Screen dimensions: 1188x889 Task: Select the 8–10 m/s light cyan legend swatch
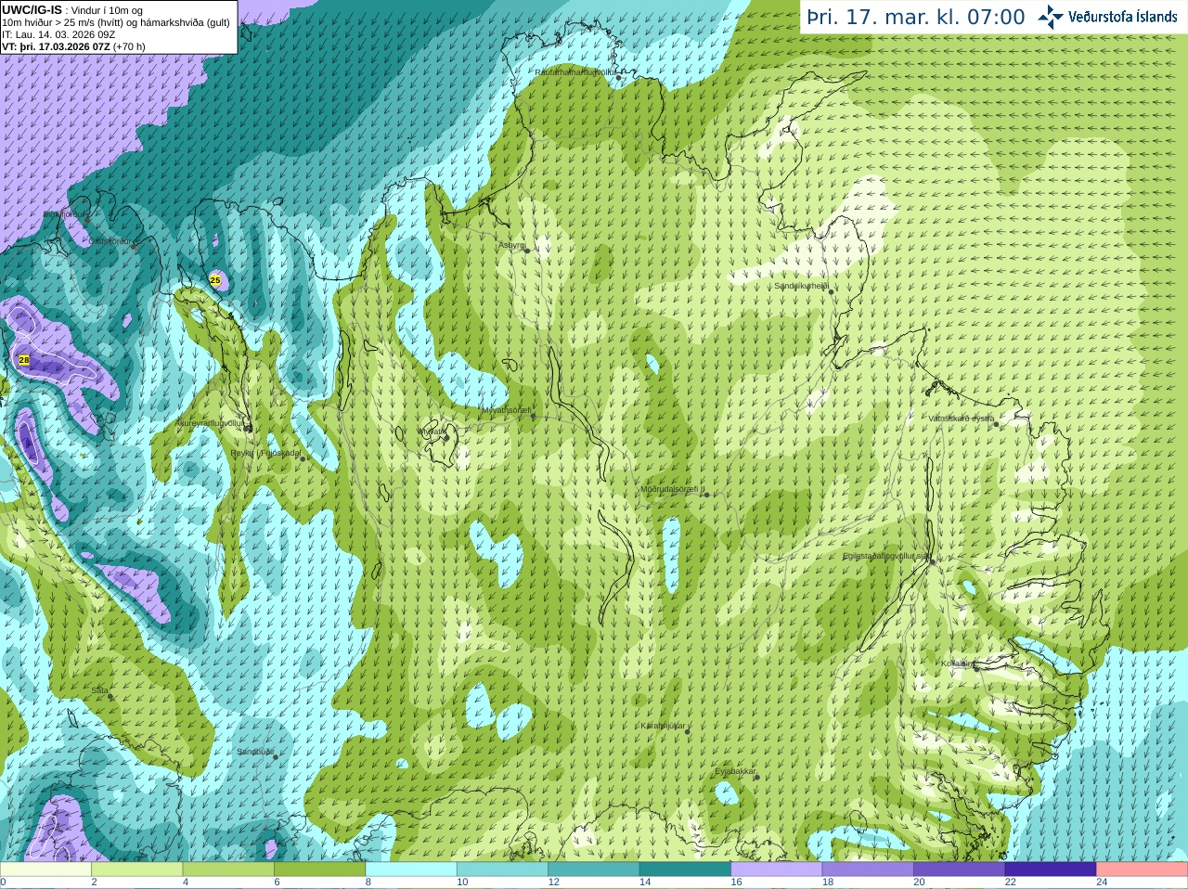pyautogui.click(x=411, y=870)
